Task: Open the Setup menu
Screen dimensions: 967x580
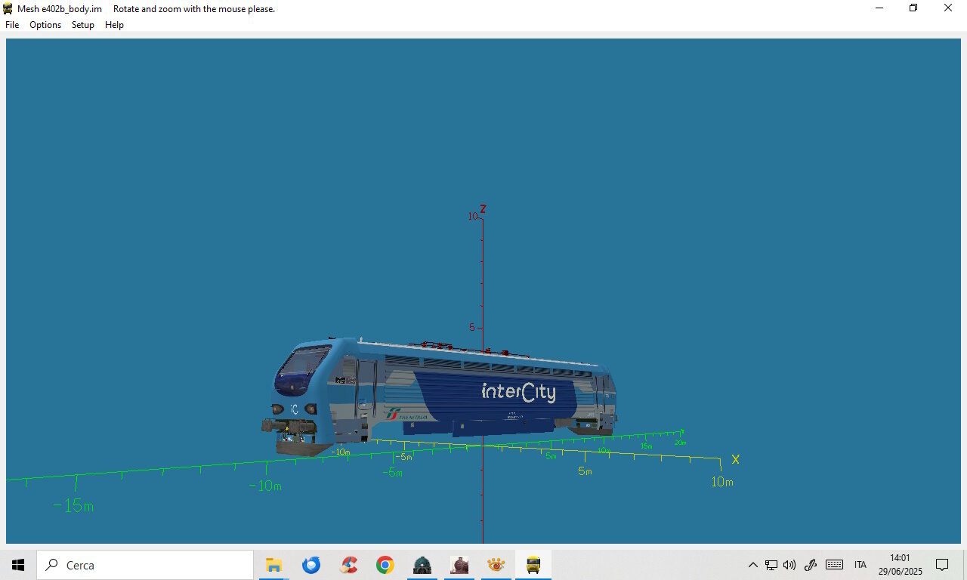Action: 83,25
